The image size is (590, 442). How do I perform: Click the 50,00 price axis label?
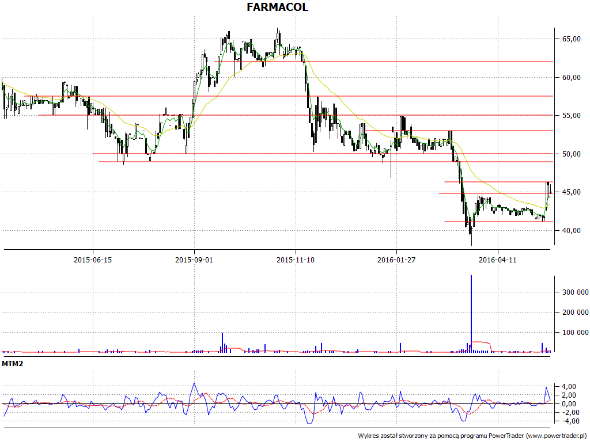[571, 154]
